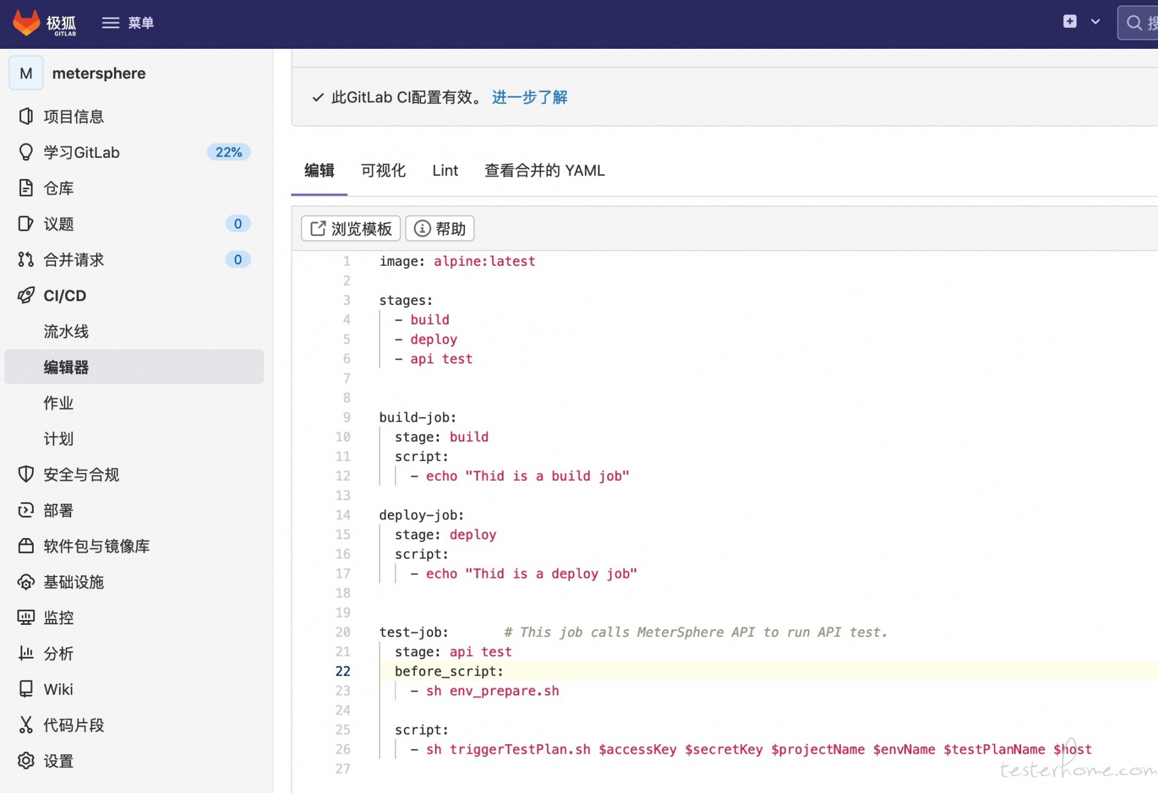Open the Lint tab

tap(445, 171)
